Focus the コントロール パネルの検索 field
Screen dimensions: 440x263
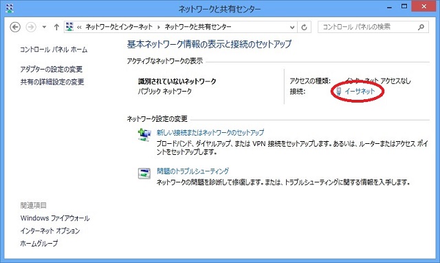pos(373,27)
